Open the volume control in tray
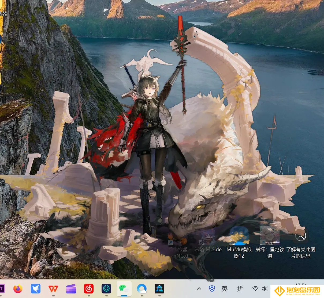The height and width of the screenshot is (298, 324). tap(265, 288)
